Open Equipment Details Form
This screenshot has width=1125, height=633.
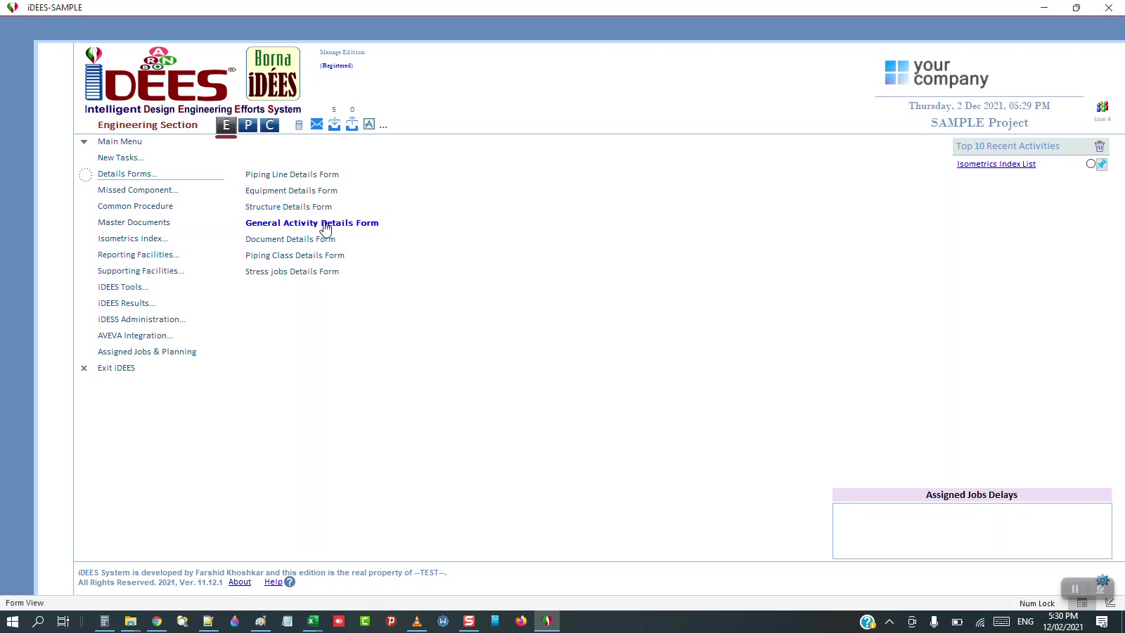pos(291,191)
